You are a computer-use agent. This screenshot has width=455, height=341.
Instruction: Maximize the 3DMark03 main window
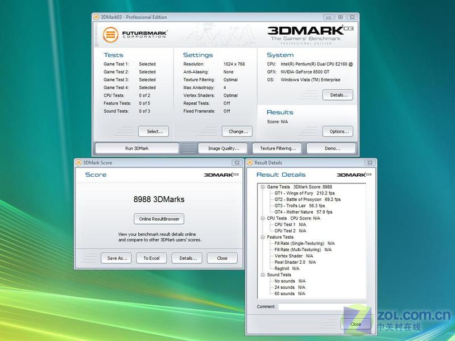click(340, 17)
